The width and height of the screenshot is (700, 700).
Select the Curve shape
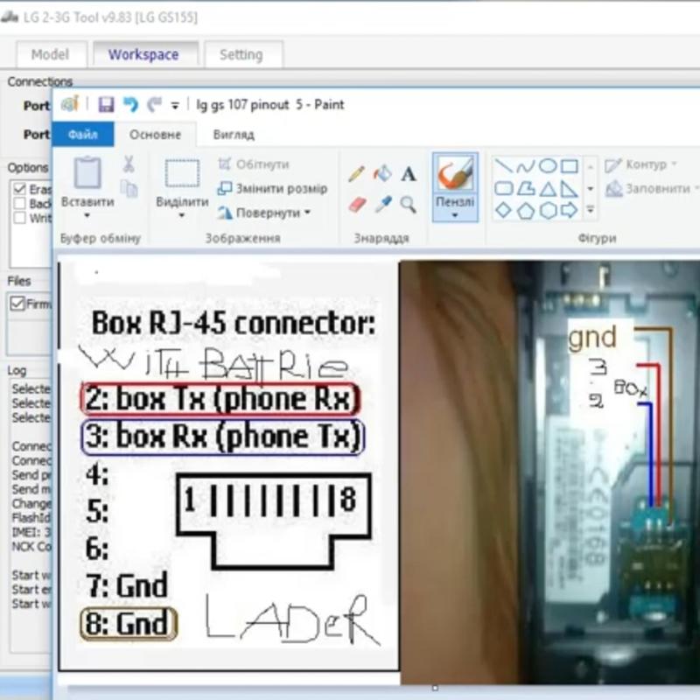(x=526, y=166)
